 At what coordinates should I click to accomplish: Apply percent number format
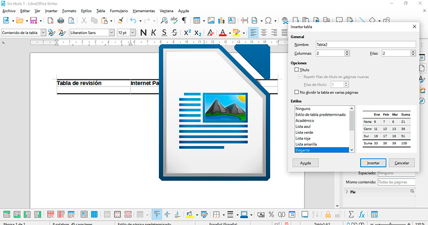[x=271, y=214]
